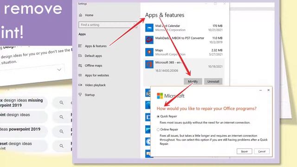Select 'Mail and Calendar' app row text
Viewport: 297px width, 167px height.
coord(168,26)
